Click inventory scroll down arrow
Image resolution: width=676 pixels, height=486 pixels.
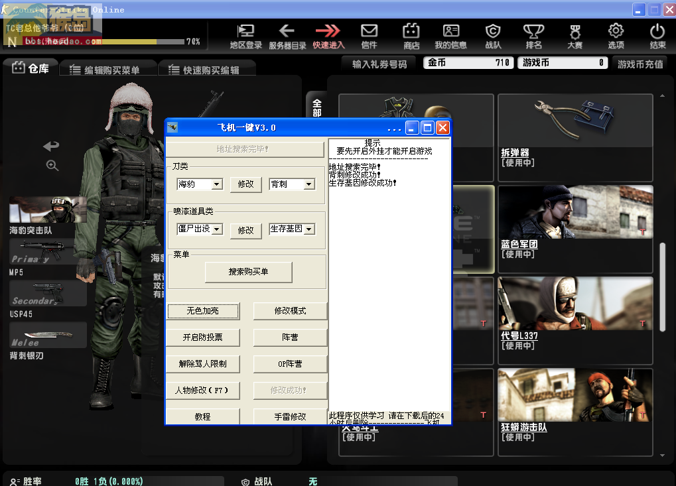[x=662, y=456]
